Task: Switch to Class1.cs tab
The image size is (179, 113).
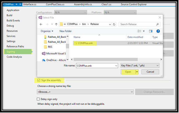Action: (x=106, y=4)
